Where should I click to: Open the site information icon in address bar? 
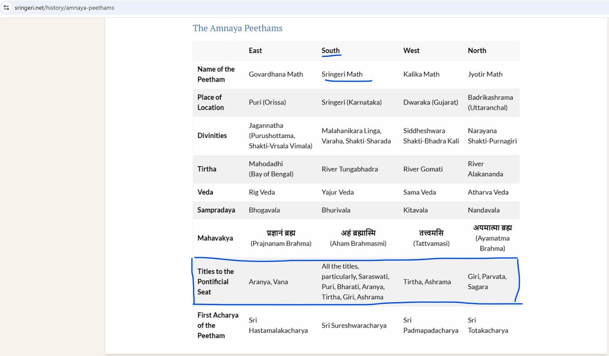6,8
